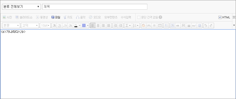236x99 pixels.
Task: Insert a text box
Action: coord(172,25)
